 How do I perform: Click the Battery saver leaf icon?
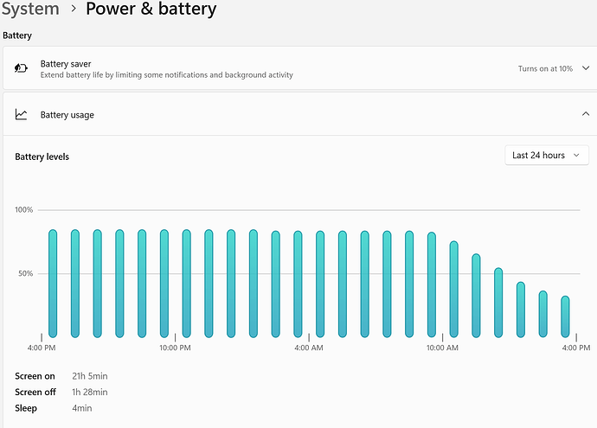(x=21, y=68)
